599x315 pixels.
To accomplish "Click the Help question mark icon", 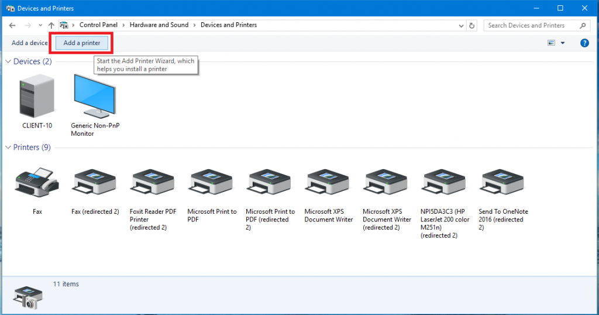I will pyautogui.click(x=584, y=43).
